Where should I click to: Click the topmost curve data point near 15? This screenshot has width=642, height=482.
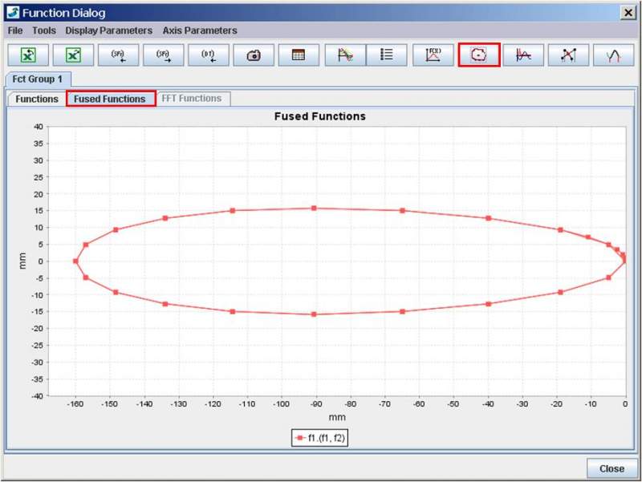tap(314, 209)
